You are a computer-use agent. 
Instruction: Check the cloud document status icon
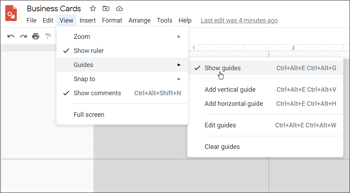pos(119,8)
